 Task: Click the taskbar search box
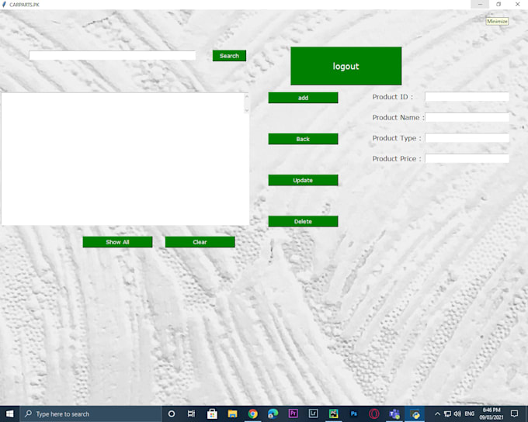click(x=91, y=414)
